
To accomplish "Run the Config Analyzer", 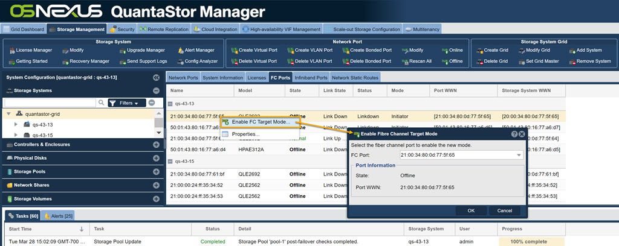I will [x=198, y=61].
